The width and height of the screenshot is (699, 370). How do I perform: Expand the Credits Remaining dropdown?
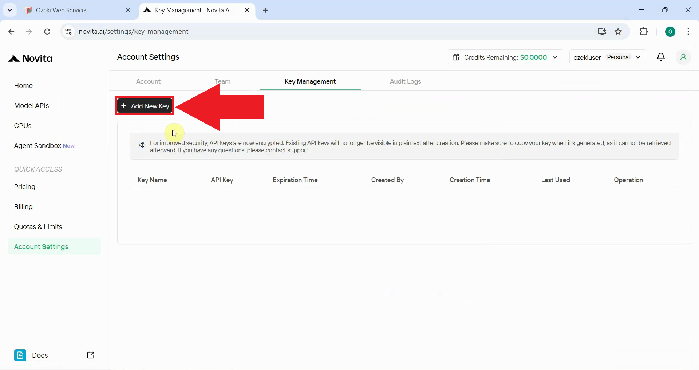(x=555, y=57)
